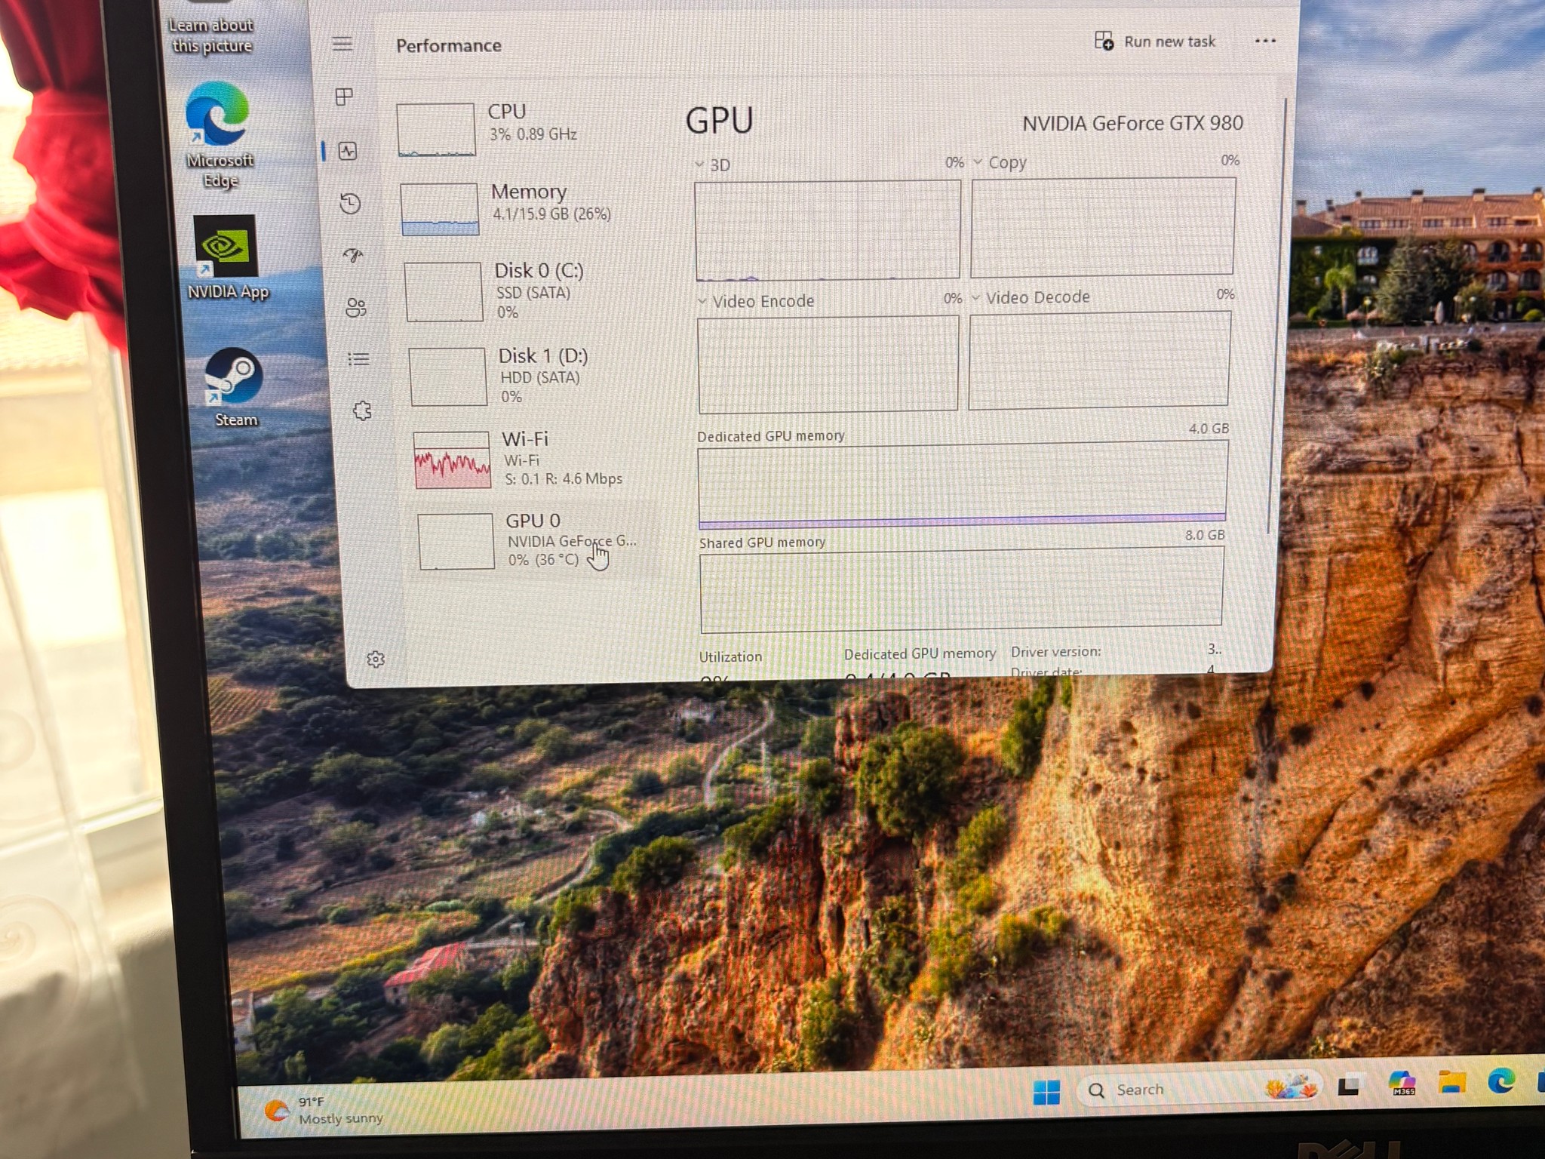Open the Services puzzle-piece icon
The height and width of the screenshot is (1159, 1545).
(362, 410)
